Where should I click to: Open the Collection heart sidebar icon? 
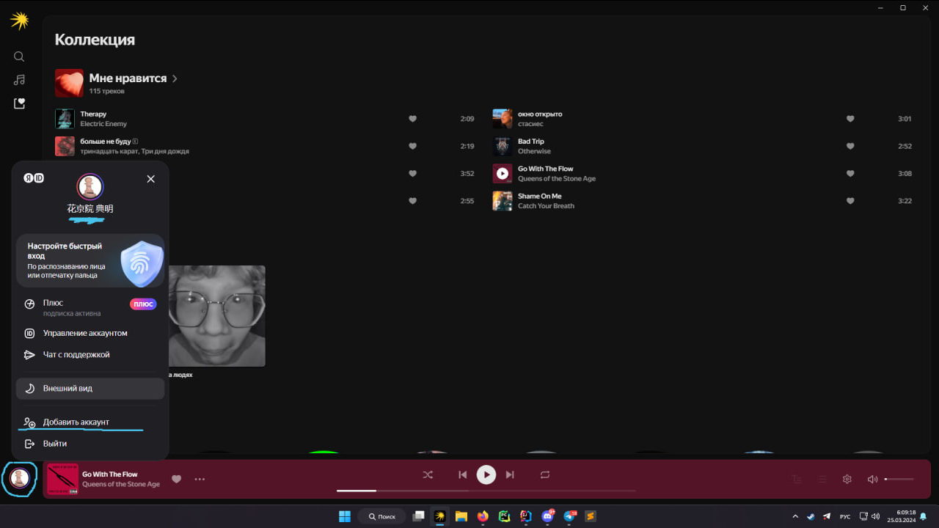click(x=19, y=103)
